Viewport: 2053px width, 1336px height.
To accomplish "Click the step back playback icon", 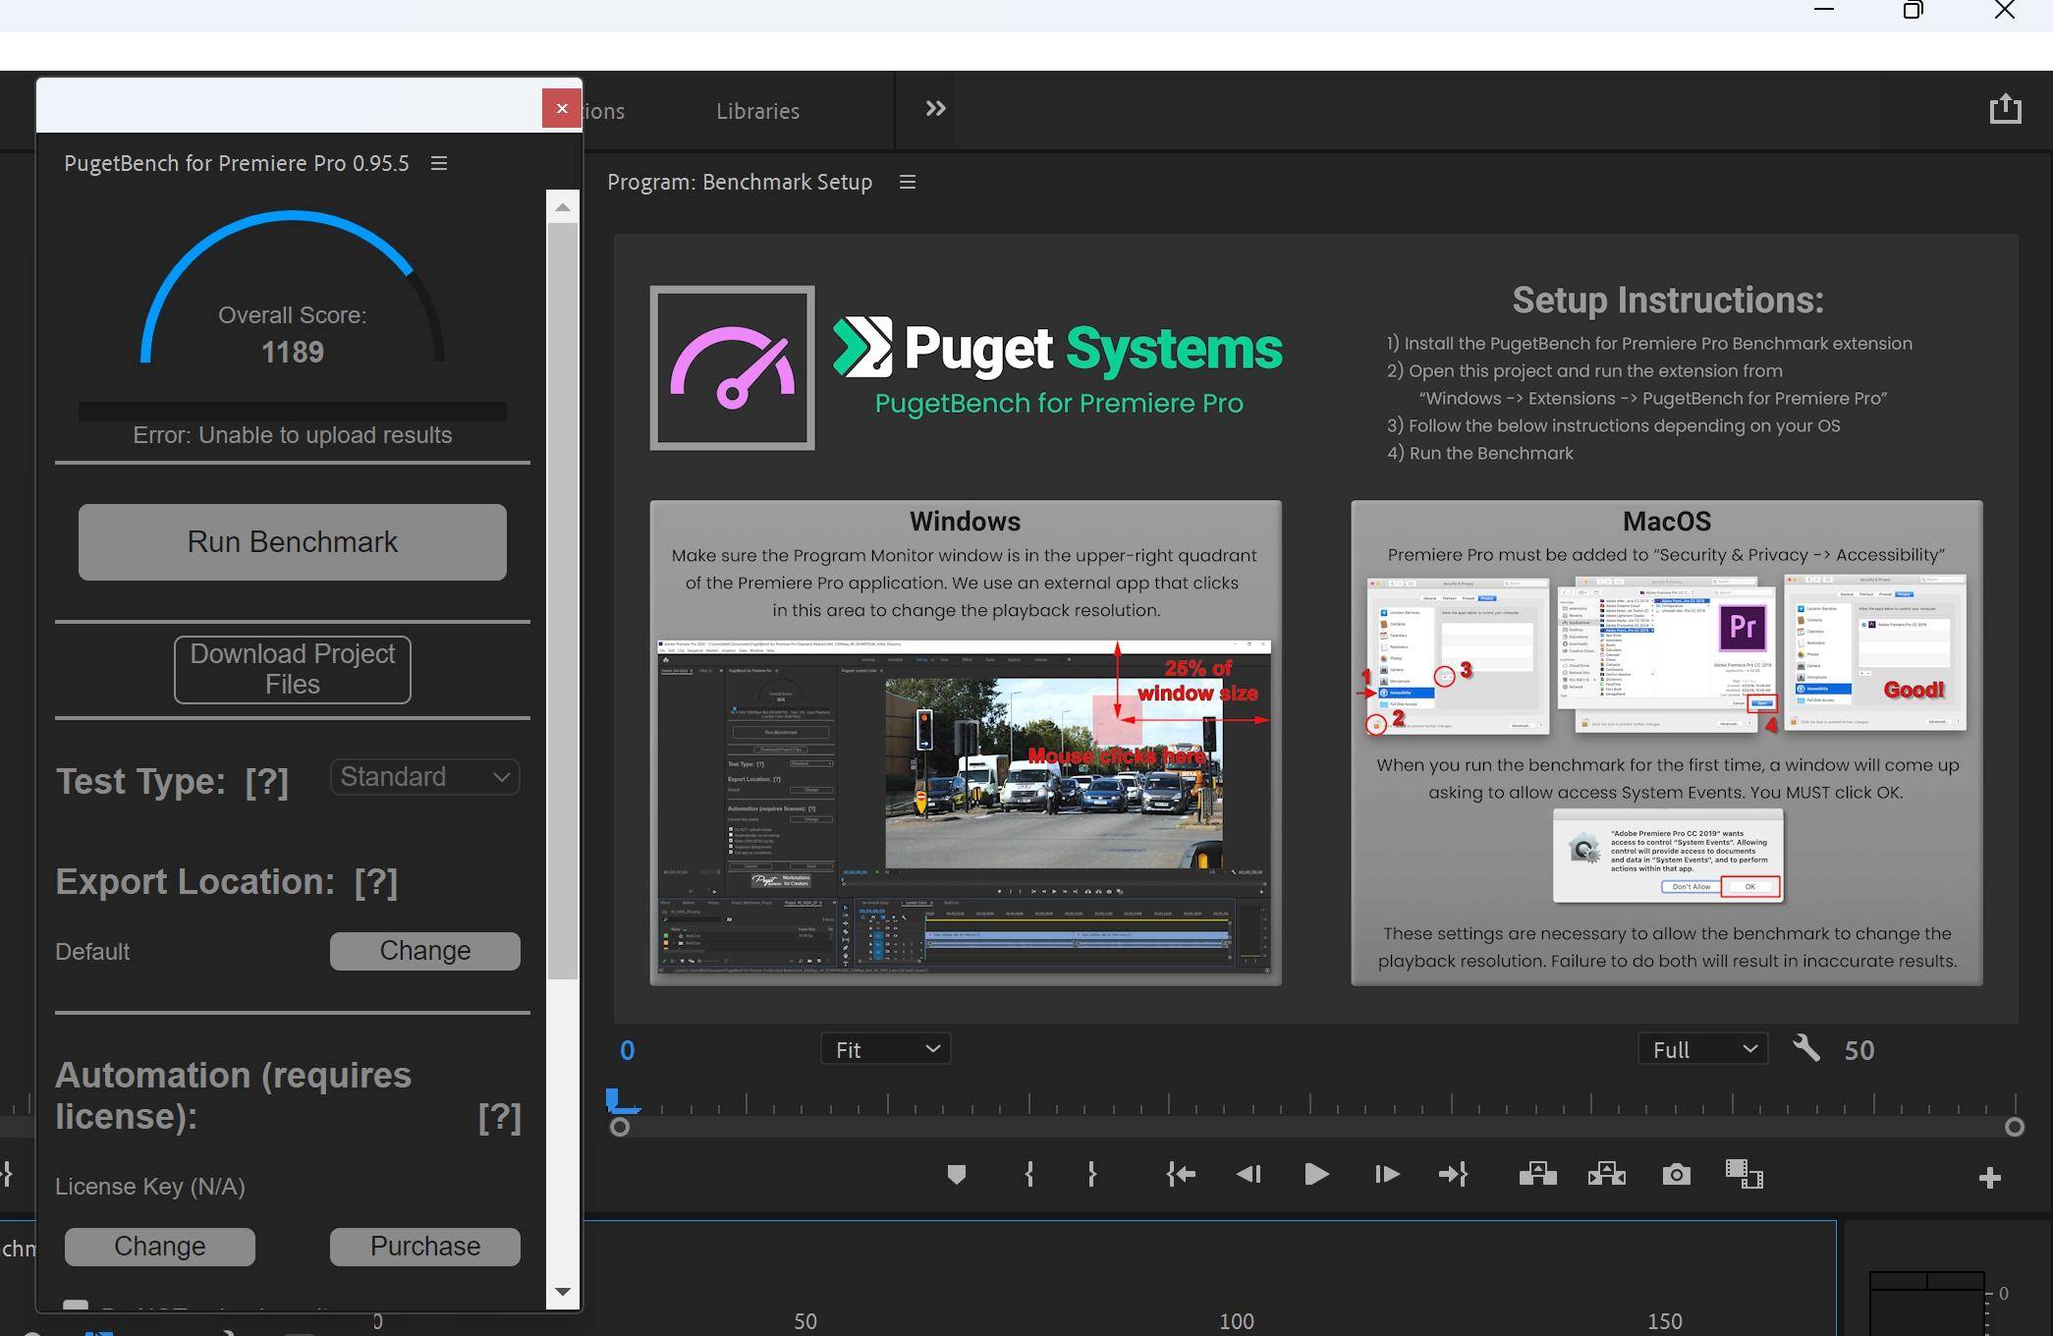I will point(1248,1175).
